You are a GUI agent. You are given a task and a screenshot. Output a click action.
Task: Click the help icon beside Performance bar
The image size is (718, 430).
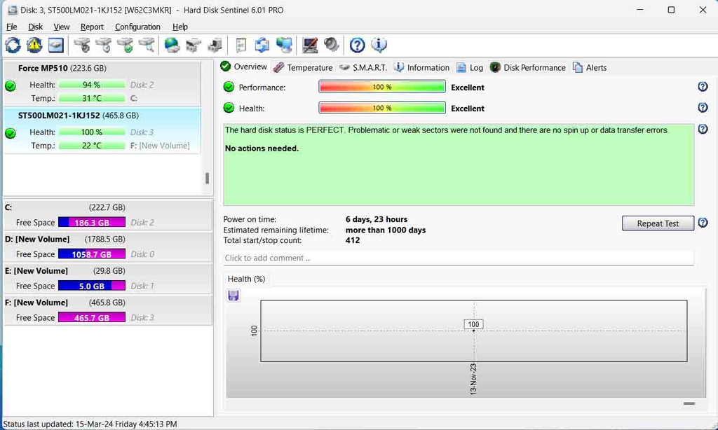703,87
